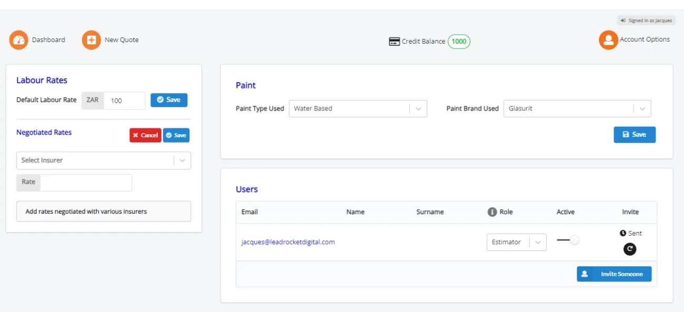Image resolution: width=684 pixels, height=312 pixels.
Task: Save the Paint settings
Action: point(635,135)
